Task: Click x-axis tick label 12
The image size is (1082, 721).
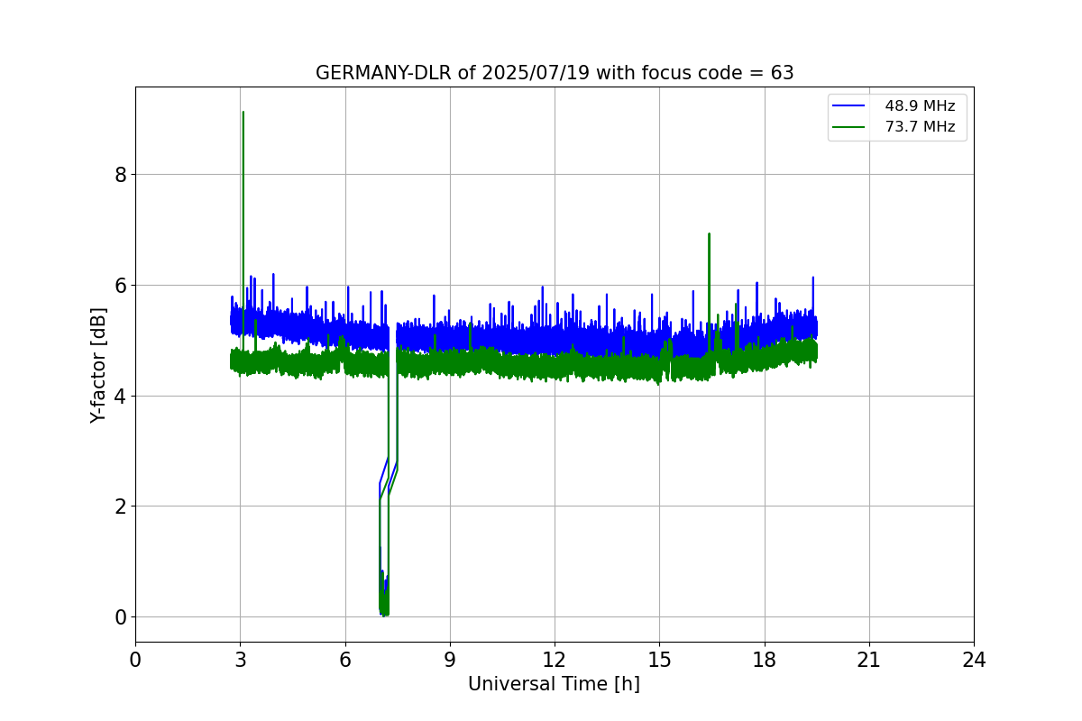Action: pos(555,660)
